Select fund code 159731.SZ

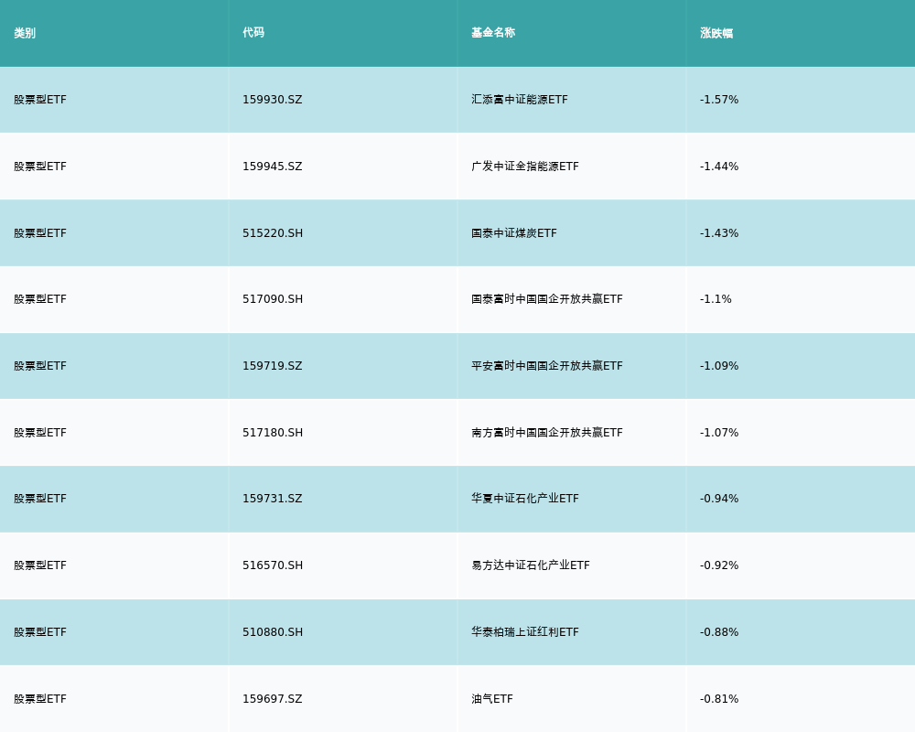click(272, 499)
